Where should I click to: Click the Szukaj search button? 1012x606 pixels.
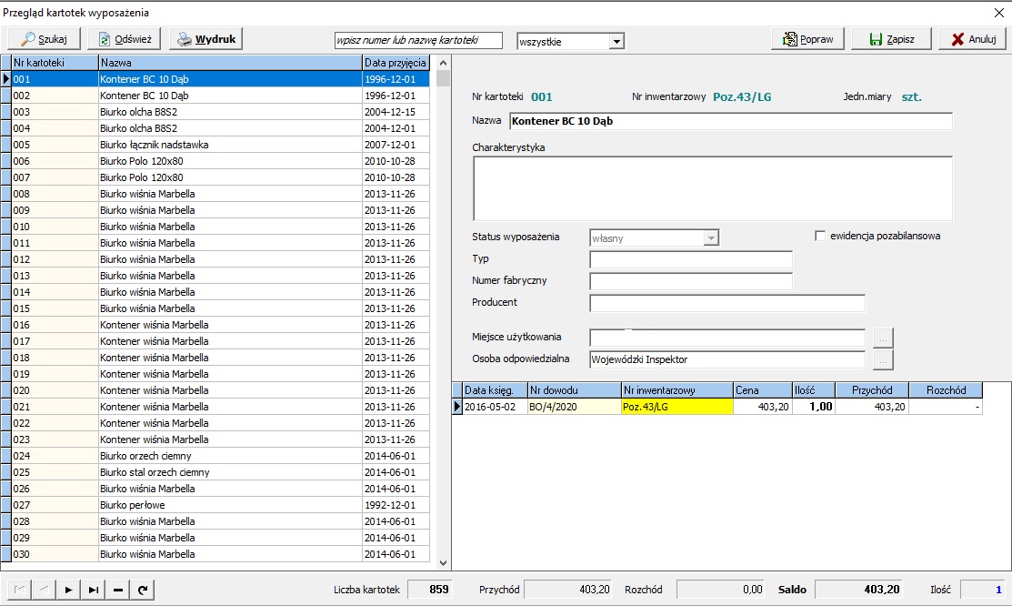(x=44, y=39)
